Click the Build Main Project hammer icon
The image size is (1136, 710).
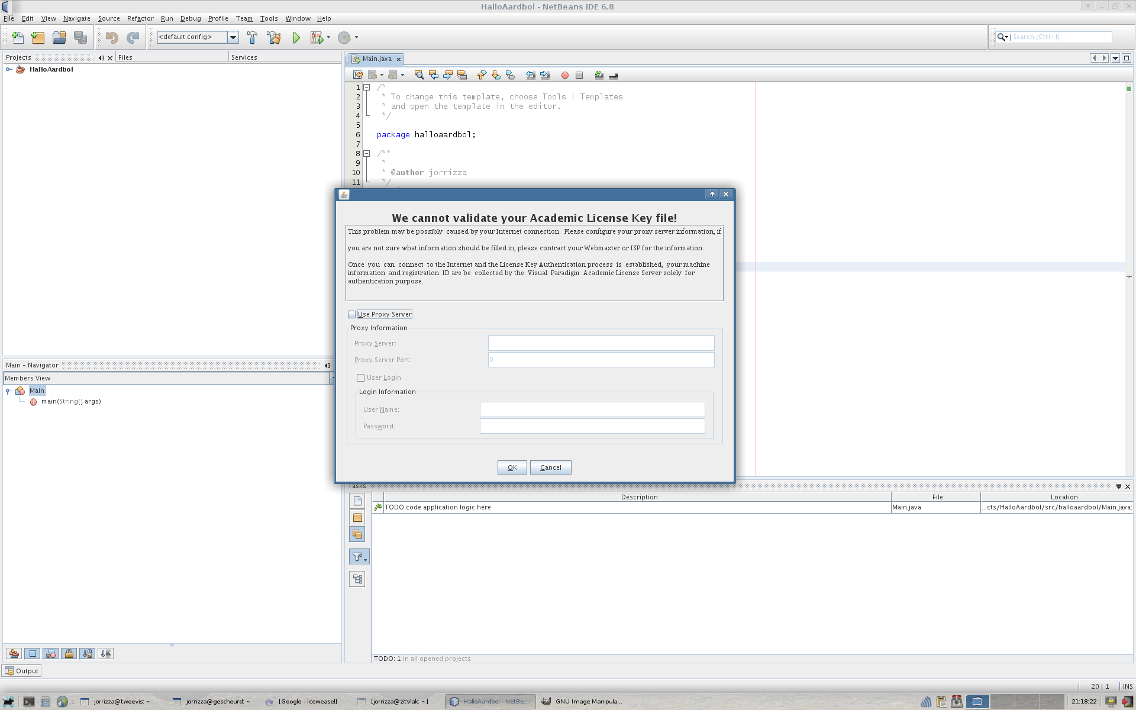click(252, 38)
